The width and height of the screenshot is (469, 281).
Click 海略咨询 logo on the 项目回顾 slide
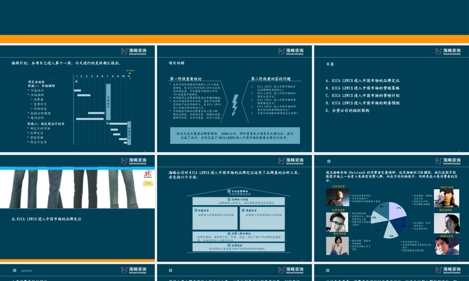click(x=291, y=52)
